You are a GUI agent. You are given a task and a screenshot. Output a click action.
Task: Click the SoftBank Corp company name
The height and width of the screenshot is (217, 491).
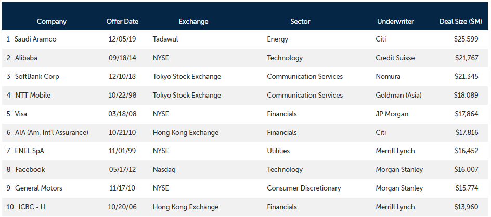37,77
